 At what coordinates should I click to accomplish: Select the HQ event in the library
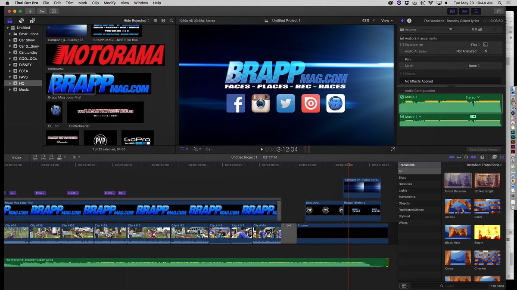[x=24, y=83]
